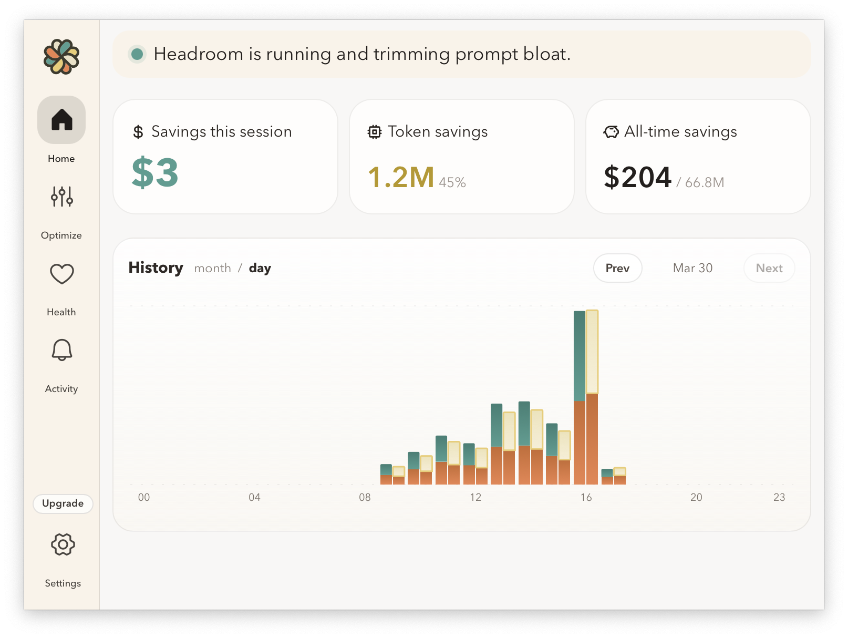Select the Optimize sliders icon
The width and height of the screenshot is (848, 638).
(61, 197)
